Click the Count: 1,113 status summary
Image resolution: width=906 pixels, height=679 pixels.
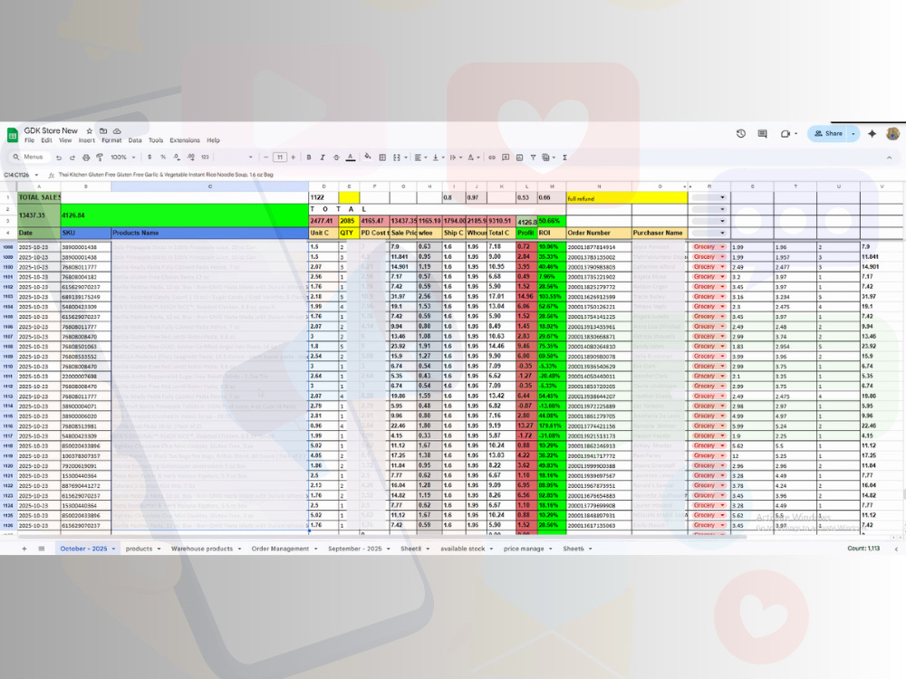(863, 548)
